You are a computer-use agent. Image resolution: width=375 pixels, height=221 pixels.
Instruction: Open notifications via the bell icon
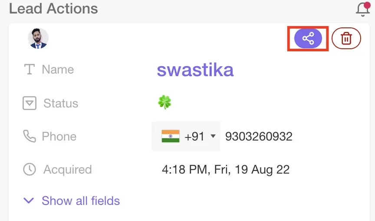pyautogui.click(x=363, y=9)
